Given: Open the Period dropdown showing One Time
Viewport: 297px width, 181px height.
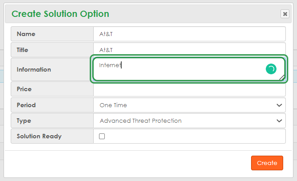Looking at the screenshot, I should pyautogui.click(x=190, y=105).
